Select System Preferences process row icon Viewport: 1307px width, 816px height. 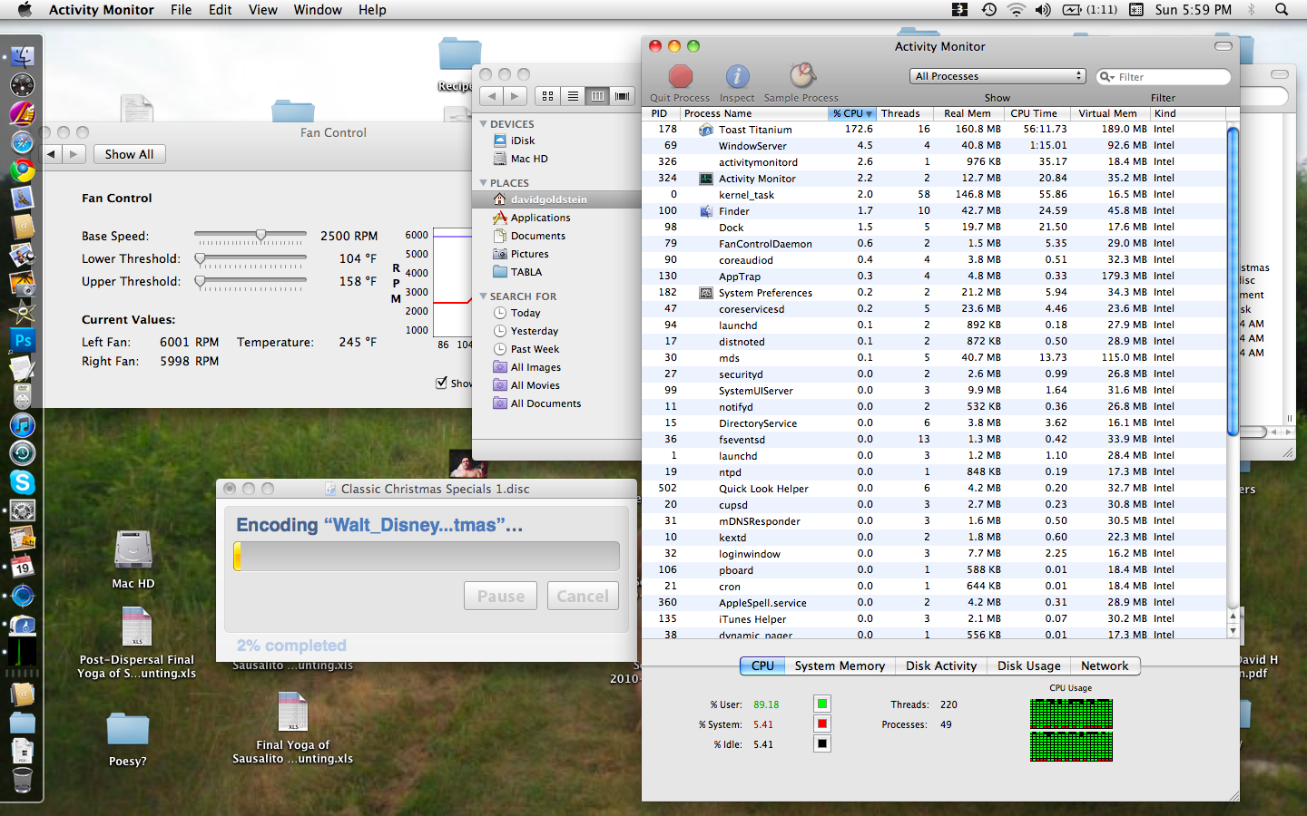(705, 293)
